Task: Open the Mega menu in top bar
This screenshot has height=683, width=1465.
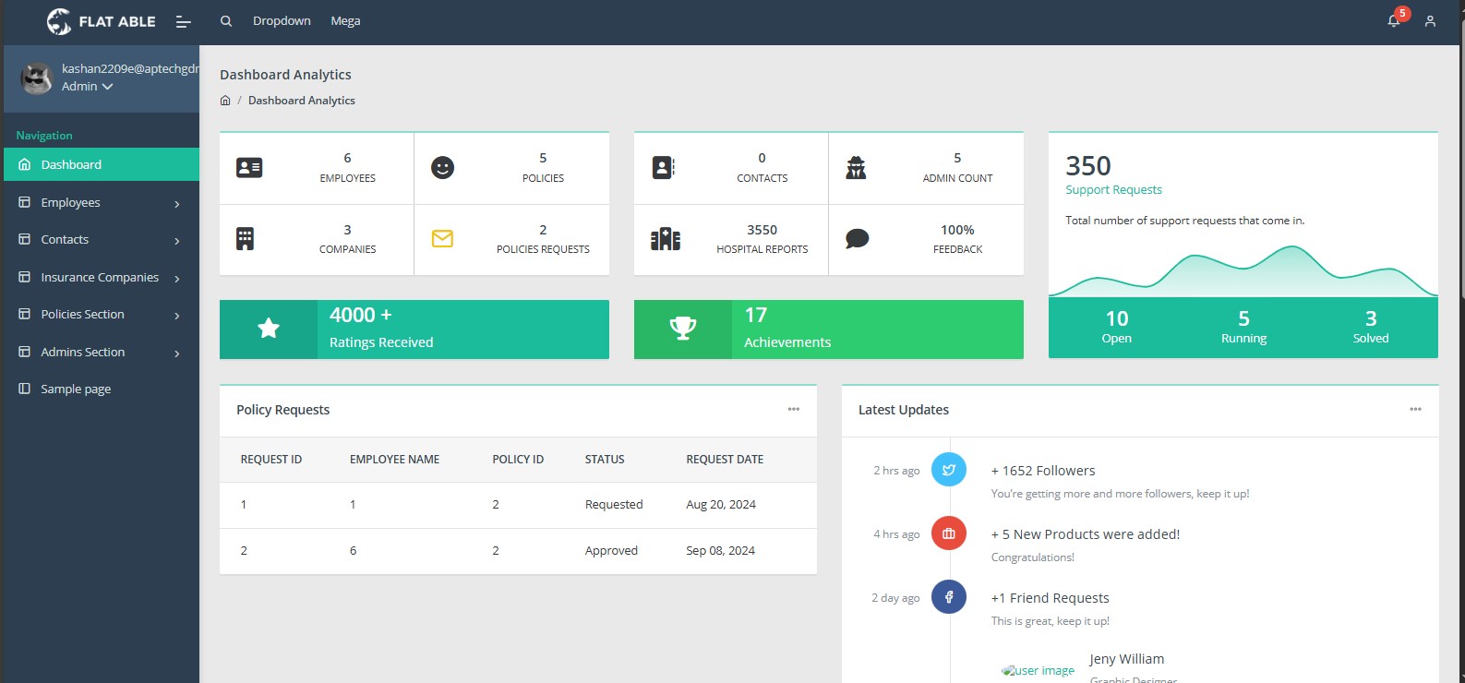Action: coord(345,20)
